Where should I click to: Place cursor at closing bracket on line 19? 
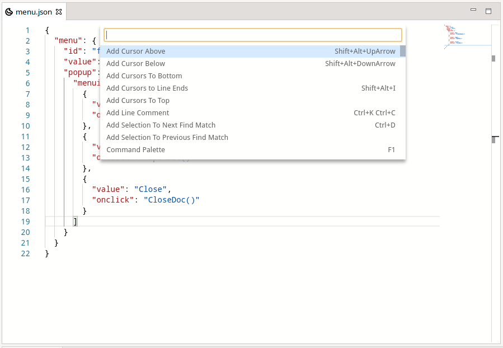click(75, 222)
